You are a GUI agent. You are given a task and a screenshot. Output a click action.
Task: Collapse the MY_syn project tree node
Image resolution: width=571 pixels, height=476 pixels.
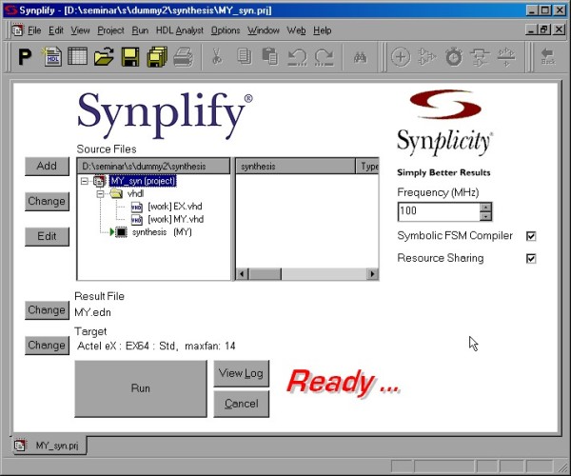pyautogui.click(x=84, y=181)
